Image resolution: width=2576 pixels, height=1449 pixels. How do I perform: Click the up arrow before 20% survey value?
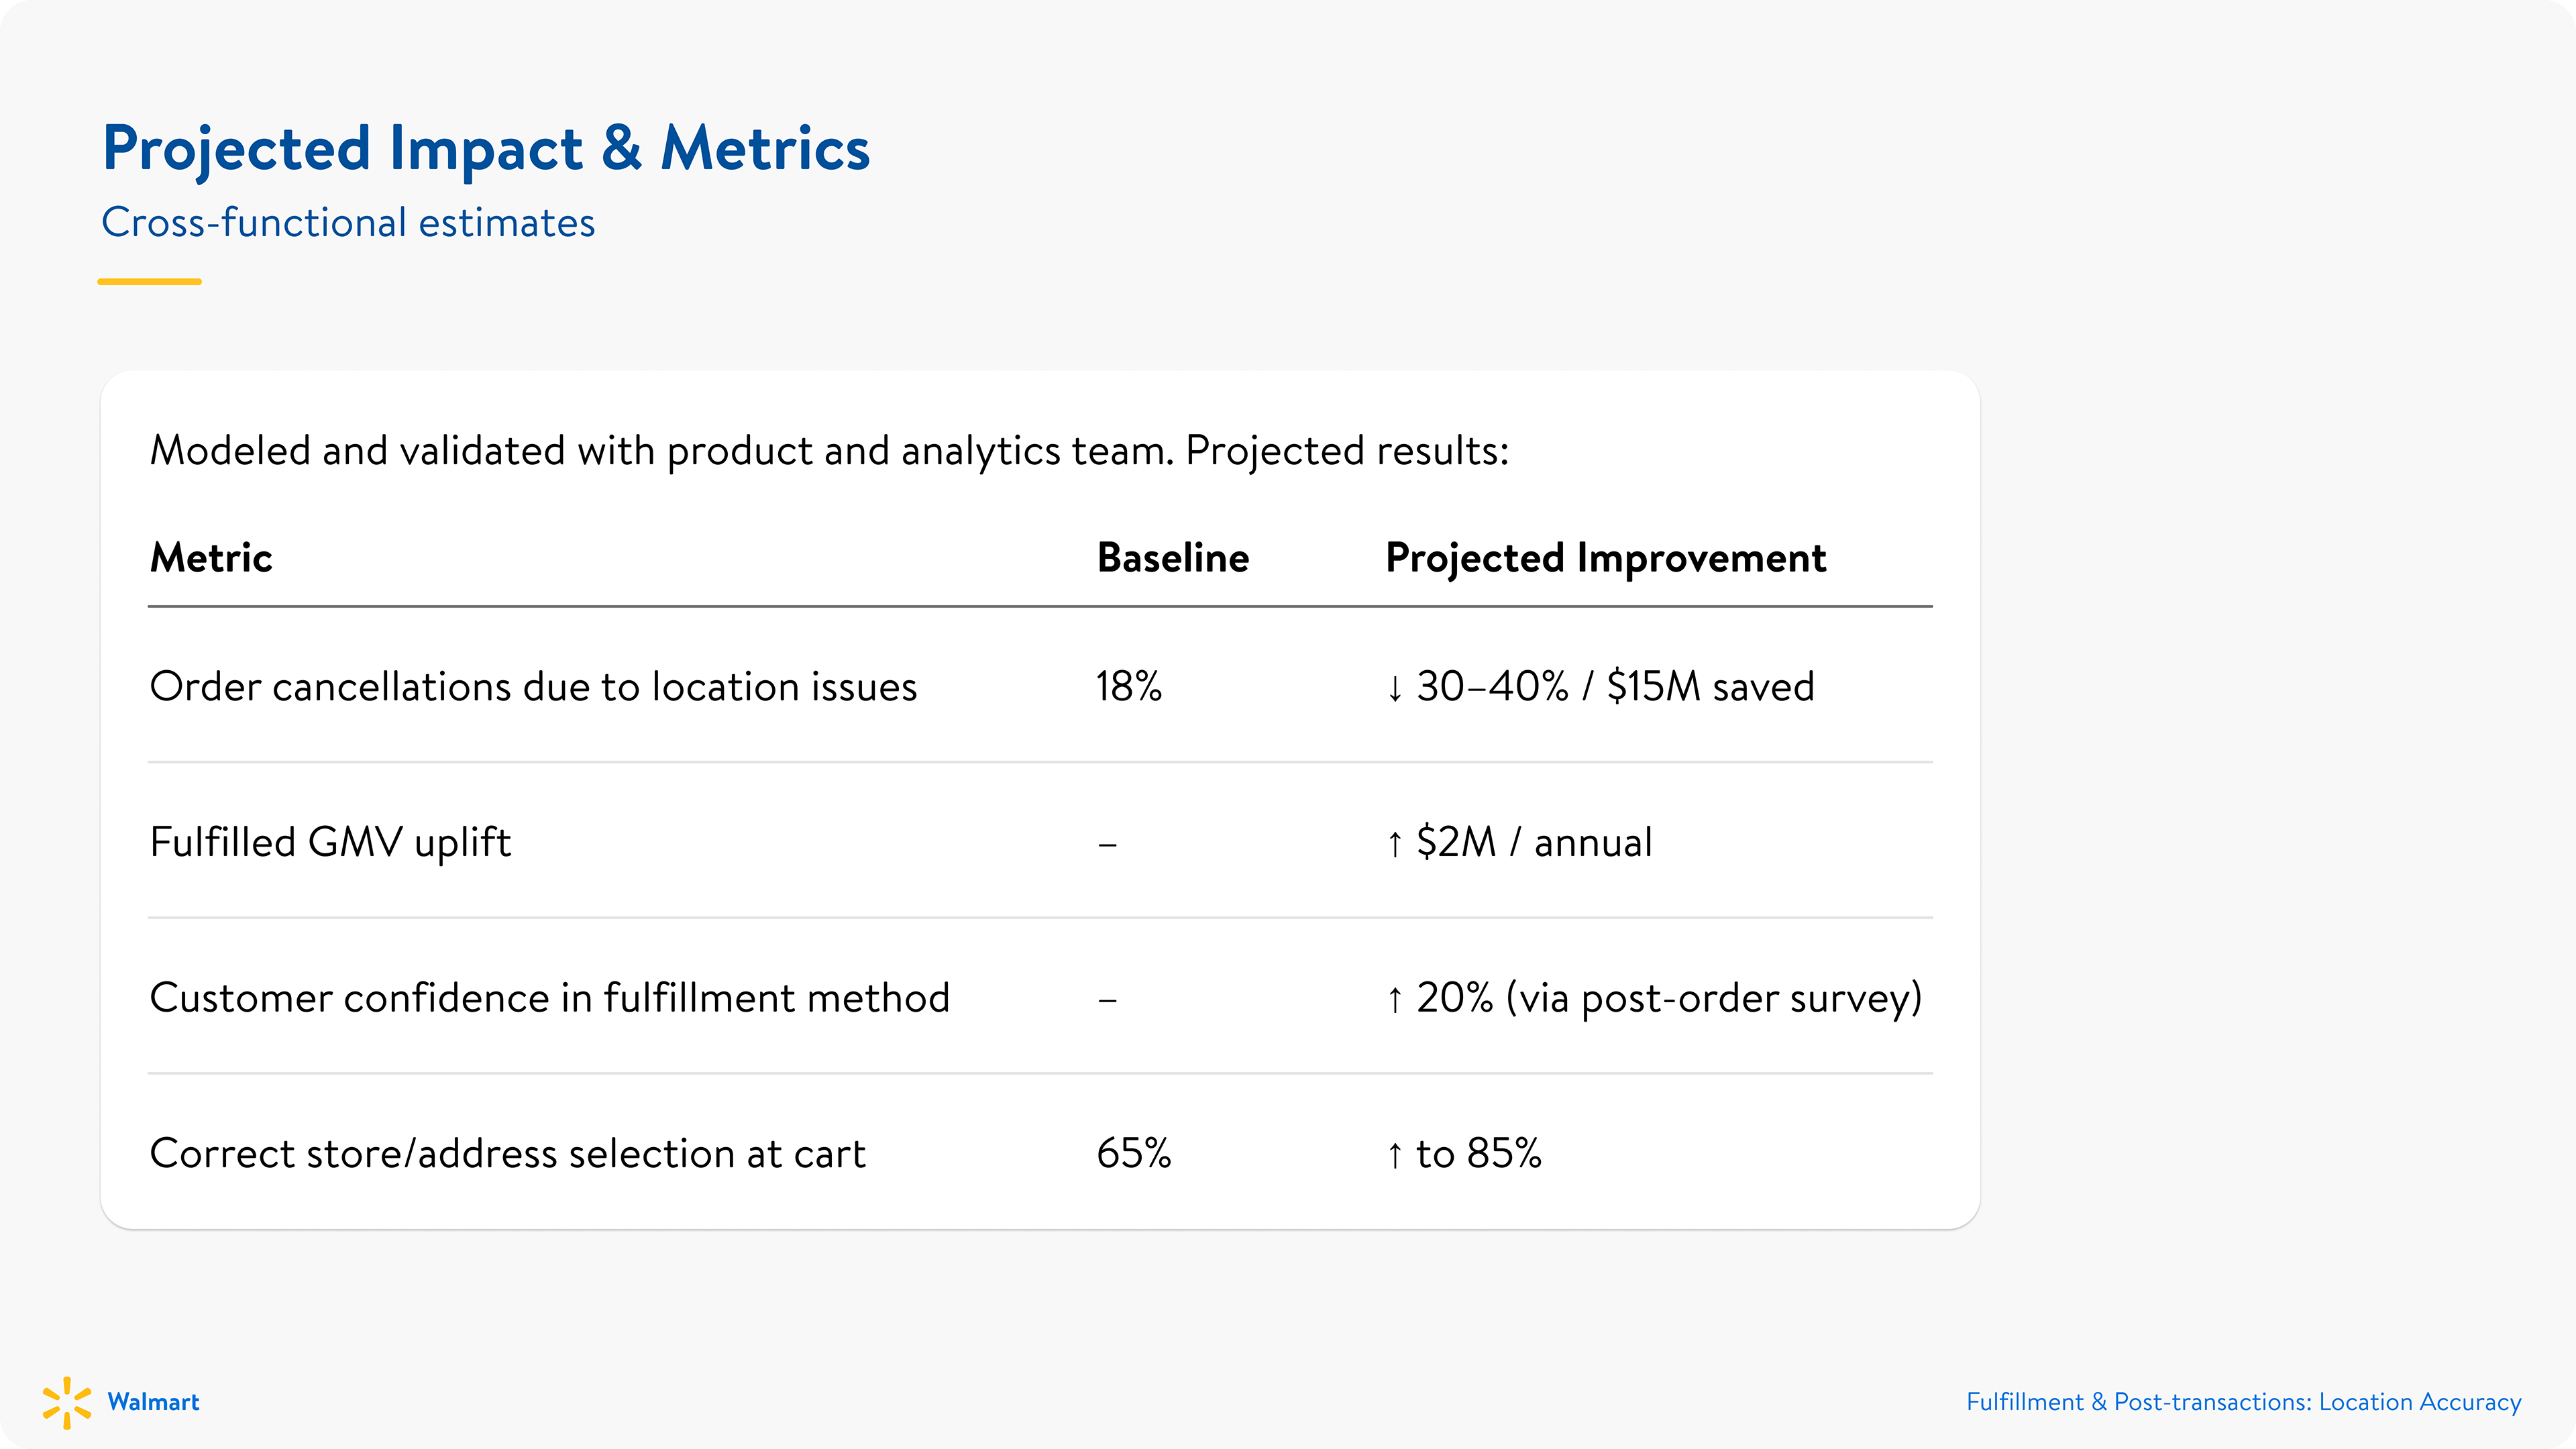tap(1394, 999)
